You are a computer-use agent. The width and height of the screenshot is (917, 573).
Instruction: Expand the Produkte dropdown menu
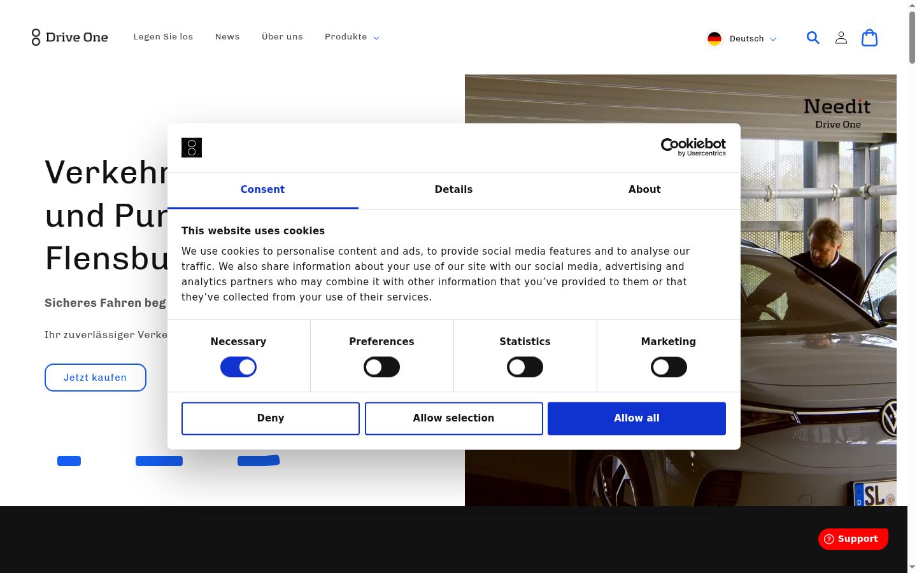pyautogui.click(x=352, y=37)
